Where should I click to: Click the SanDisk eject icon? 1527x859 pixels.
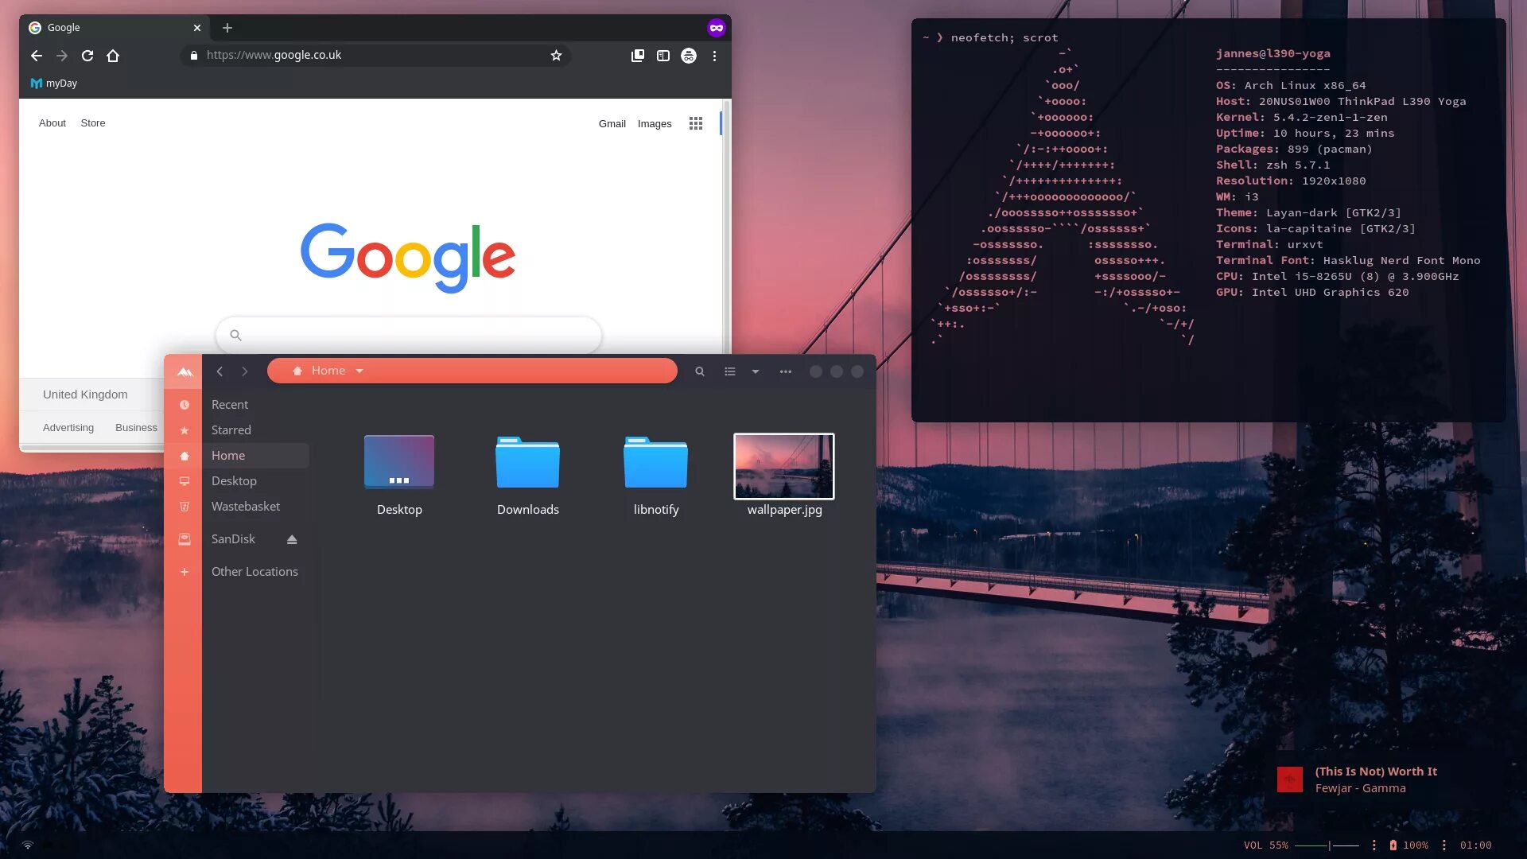coord(292,538)
